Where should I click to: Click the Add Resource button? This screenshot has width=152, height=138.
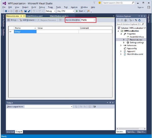(x=27, y=20)
